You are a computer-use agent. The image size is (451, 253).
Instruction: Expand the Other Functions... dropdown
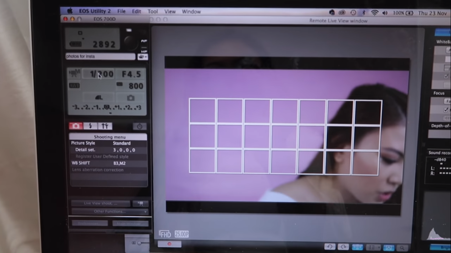coord(110,211)
